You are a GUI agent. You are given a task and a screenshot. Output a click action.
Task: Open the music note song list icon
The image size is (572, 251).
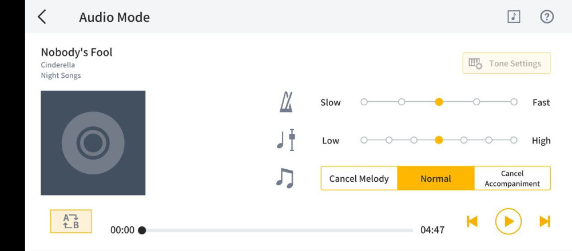click(x=514, y=17)
